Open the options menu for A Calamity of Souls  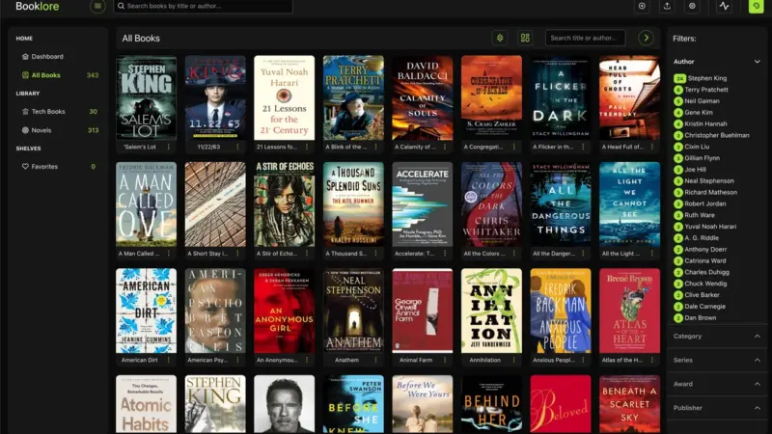[x=445, y=147]
